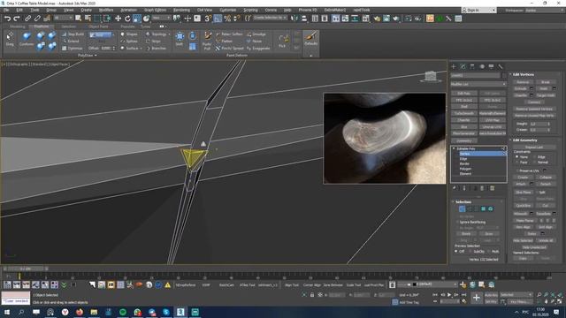Click the large plus Set Key button
The width and height of the screenshot is (566, 318).
click(477, 298)
